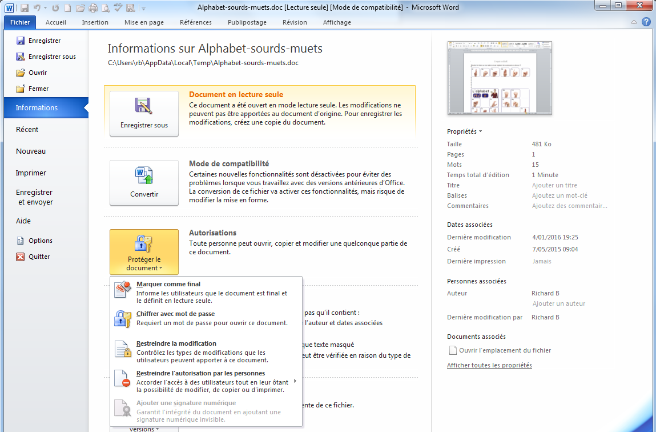Click Ajouter une signature numérique entry
This screenshot has height=432, width=656.
pos(206,411)
